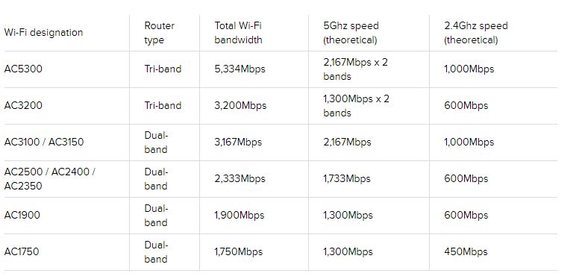Select the 5,334Mbps bandwidth value
This screenshot has height=279, width=579.
pyautogui.click(x=240, y=69)
